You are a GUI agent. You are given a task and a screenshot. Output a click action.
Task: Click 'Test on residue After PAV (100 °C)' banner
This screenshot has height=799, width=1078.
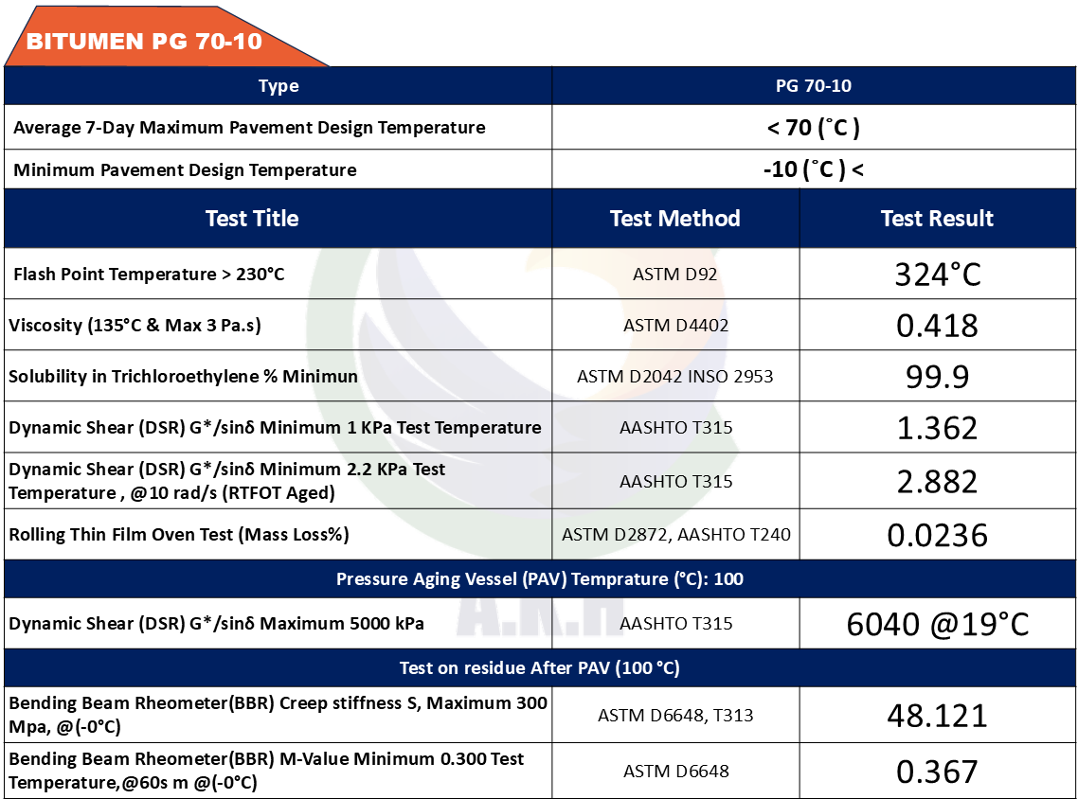tap(540, 667)
